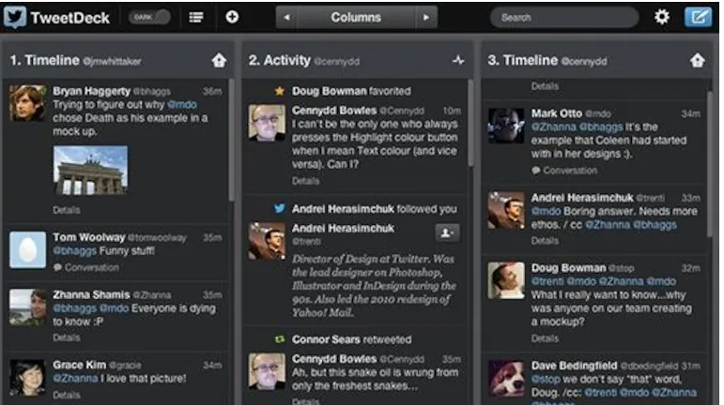Viewport: 724px width, 405px height.
Task: Compose a new tweet
Action: 698,17
